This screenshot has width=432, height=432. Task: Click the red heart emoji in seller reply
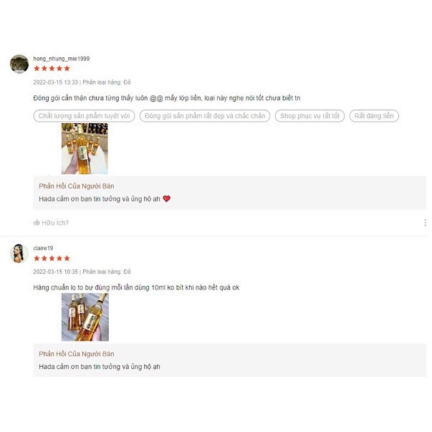pyautogui.click(x=167, y=198)
